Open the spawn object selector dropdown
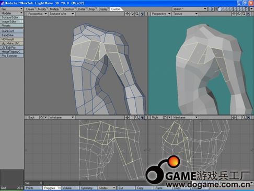The height and width of the screenshot is (191, 254). (190, 9)
